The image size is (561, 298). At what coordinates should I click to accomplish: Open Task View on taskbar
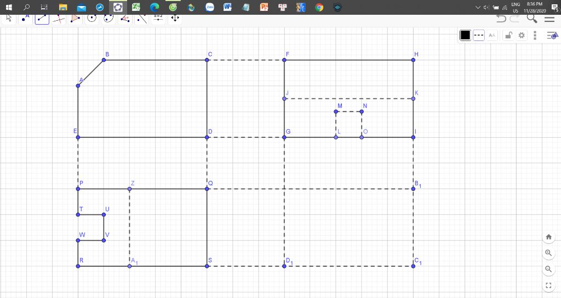(44, 7)
